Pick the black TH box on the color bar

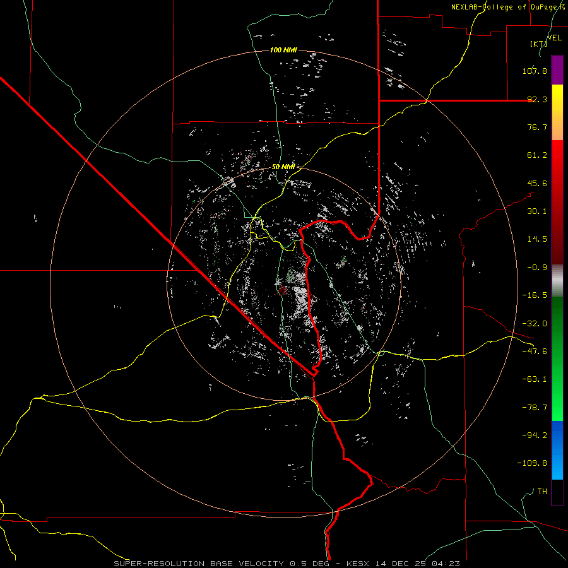point(557,492)
